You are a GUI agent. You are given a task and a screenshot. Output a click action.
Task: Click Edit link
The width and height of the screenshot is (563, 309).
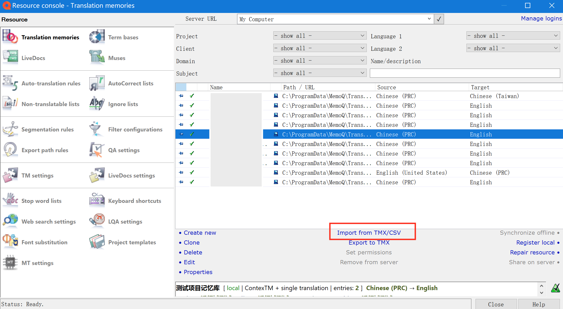click(x=189, y=262)
